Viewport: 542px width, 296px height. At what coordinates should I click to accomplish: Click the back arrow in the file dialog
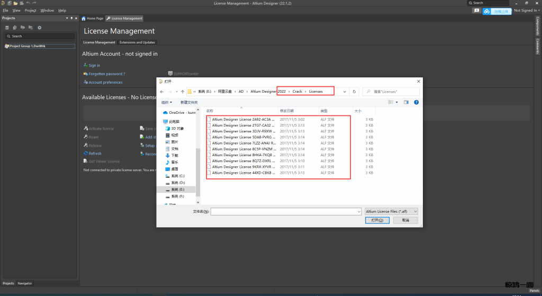pyautogui.click(x=162, y=92)
